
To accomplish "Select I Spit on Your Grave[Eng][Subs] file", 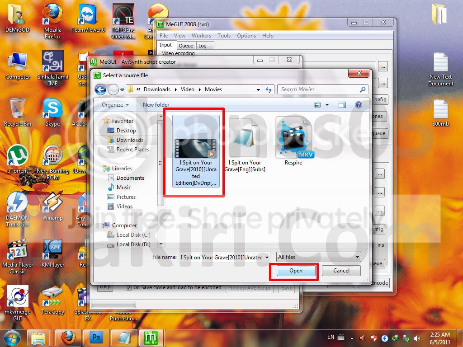I will point(245,144).
